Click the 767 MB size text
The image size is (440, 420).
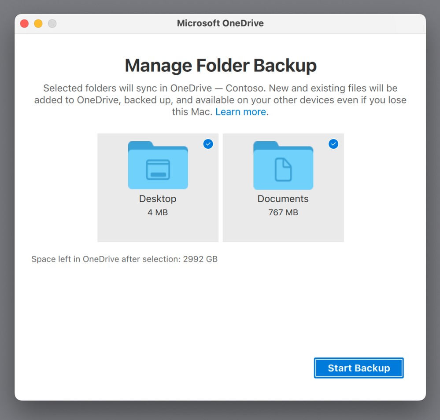click(x=283, y=213)
